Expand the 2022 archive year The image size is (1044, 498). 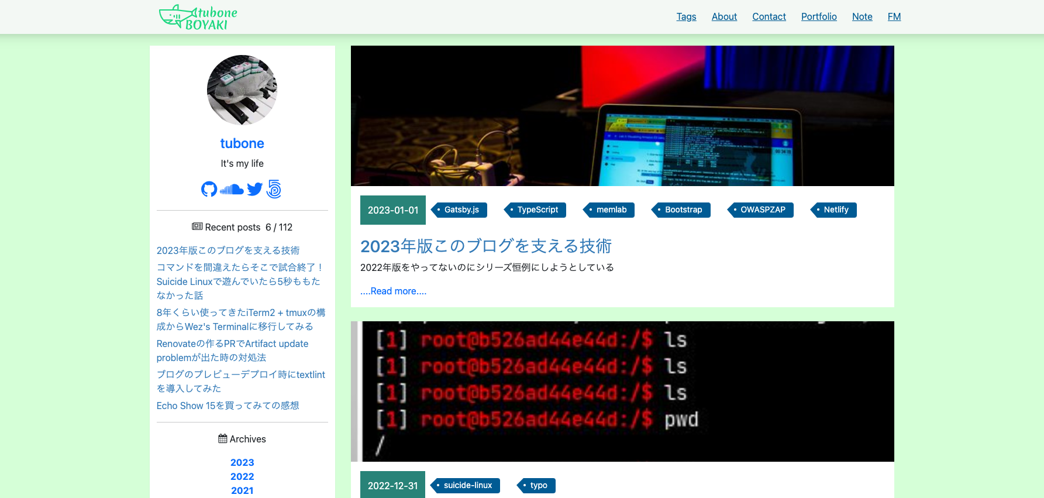242,476
